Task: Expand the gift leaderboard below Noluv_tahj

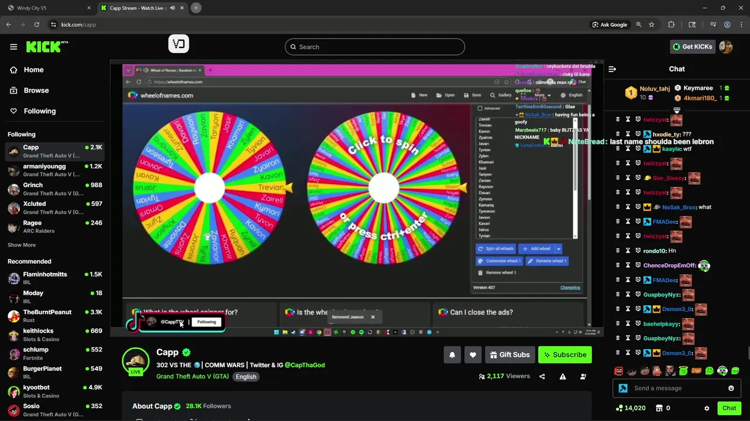Action: [677, 110]
